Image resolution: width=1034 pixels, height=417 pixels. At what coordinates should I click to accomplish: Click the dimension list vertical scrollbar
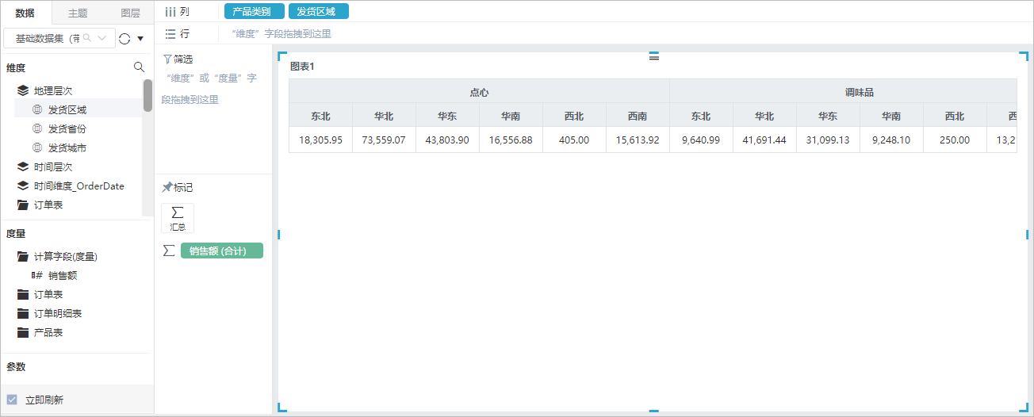click(147, 96)
